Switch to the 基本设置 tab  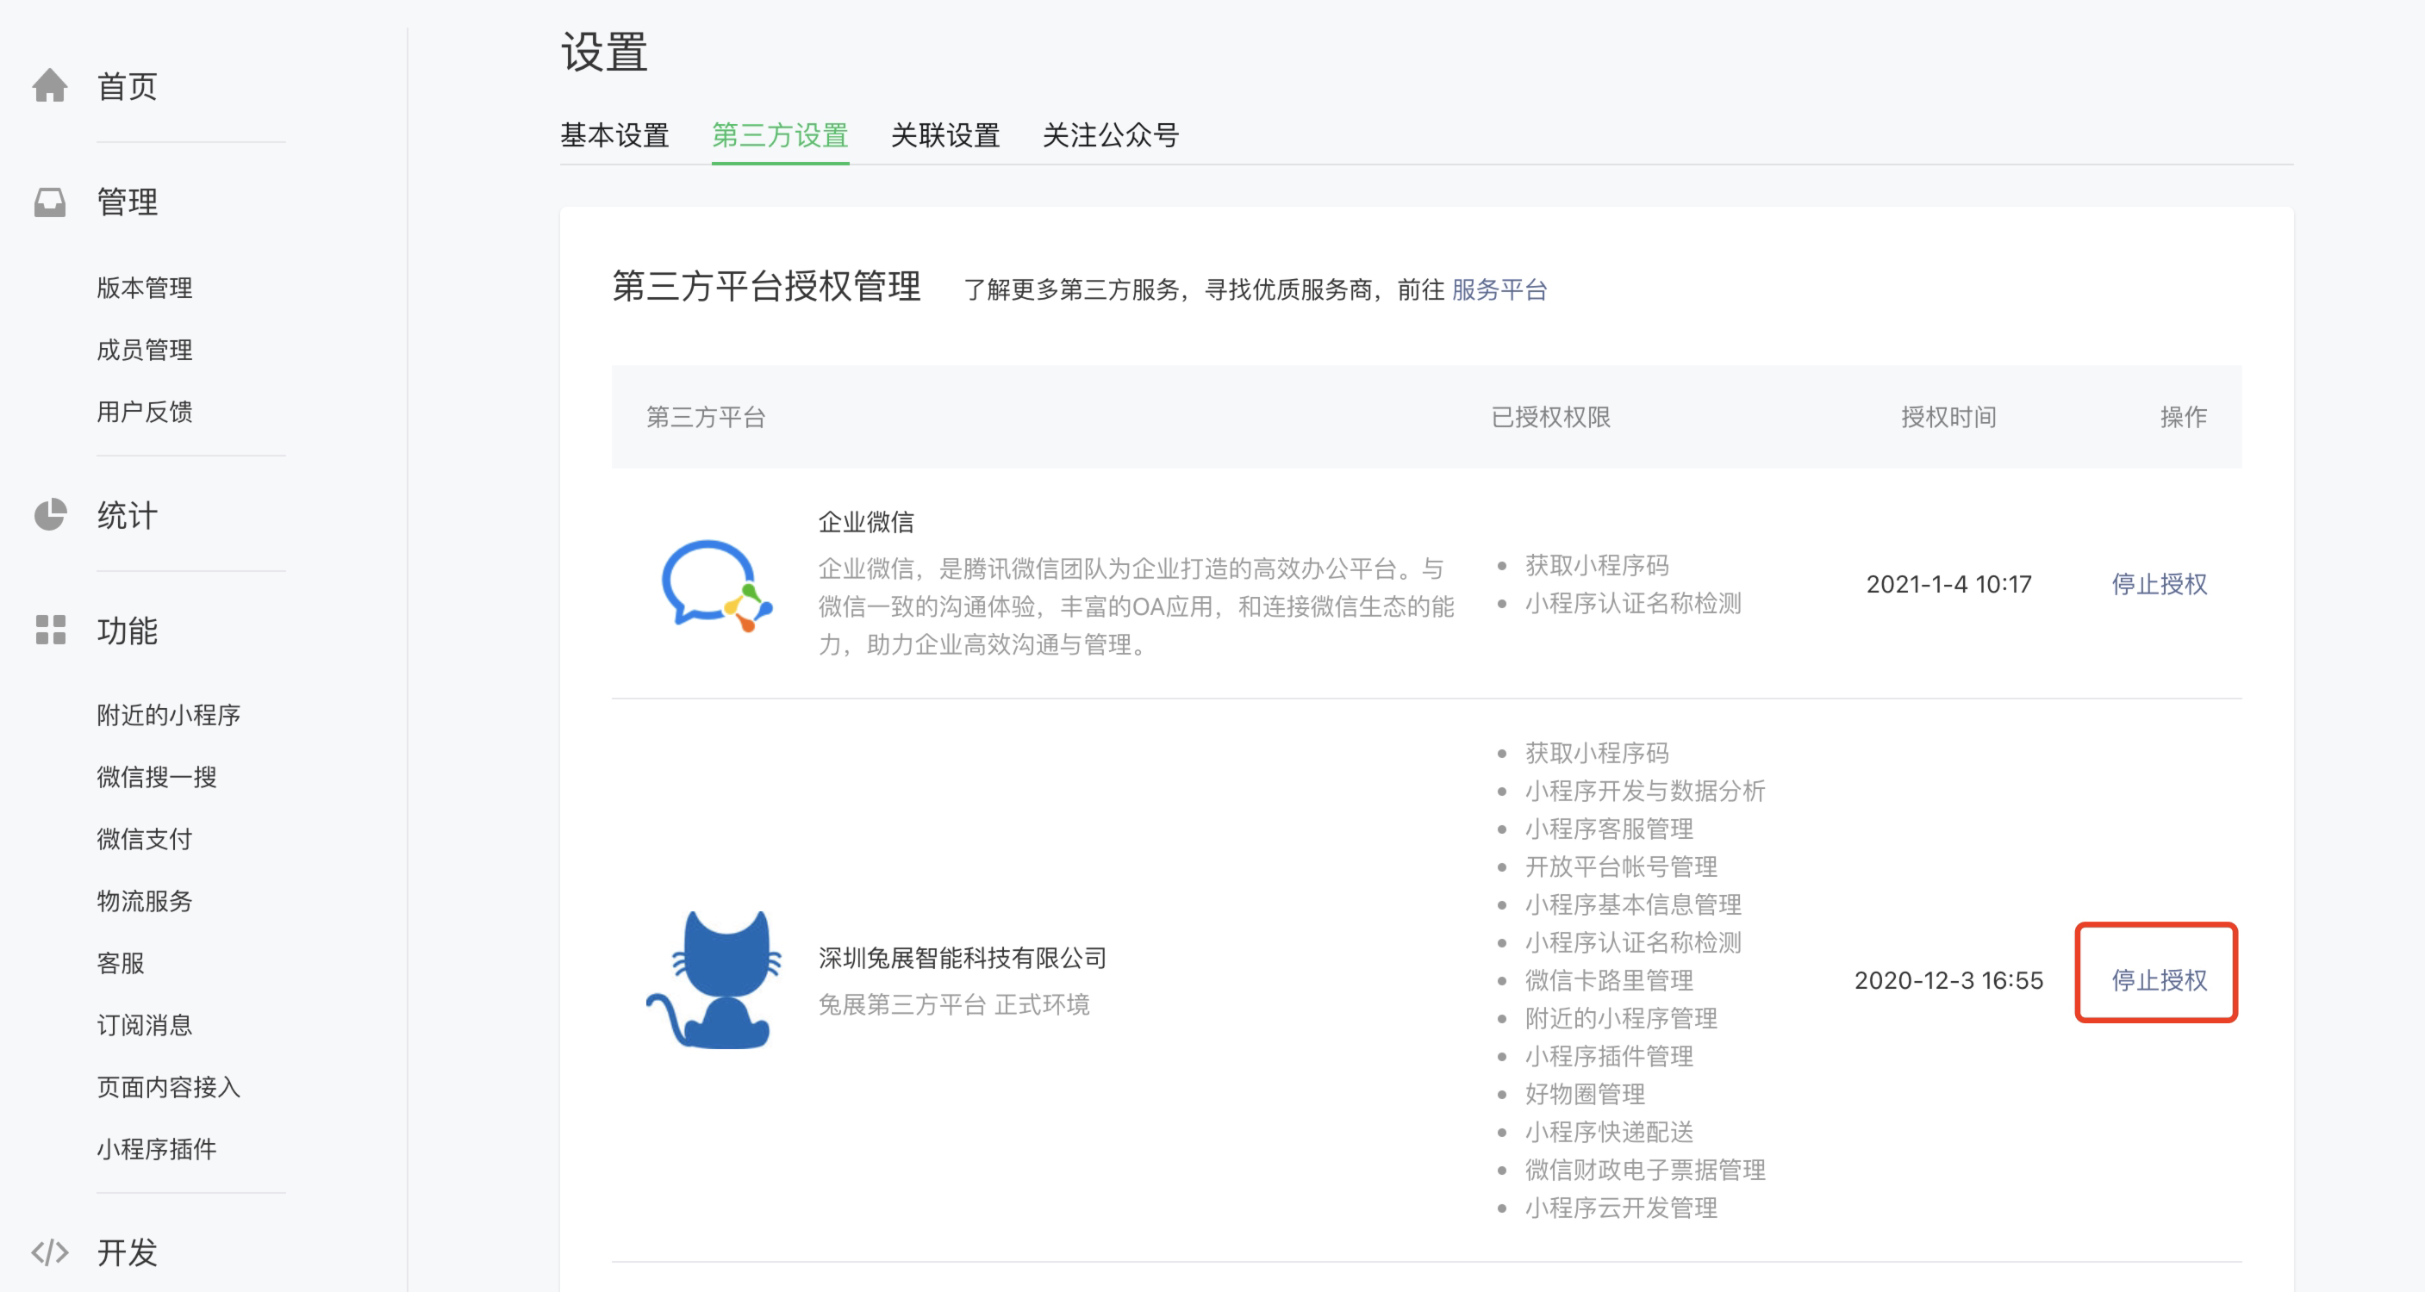pyautogui.click(x=614, y=135)
